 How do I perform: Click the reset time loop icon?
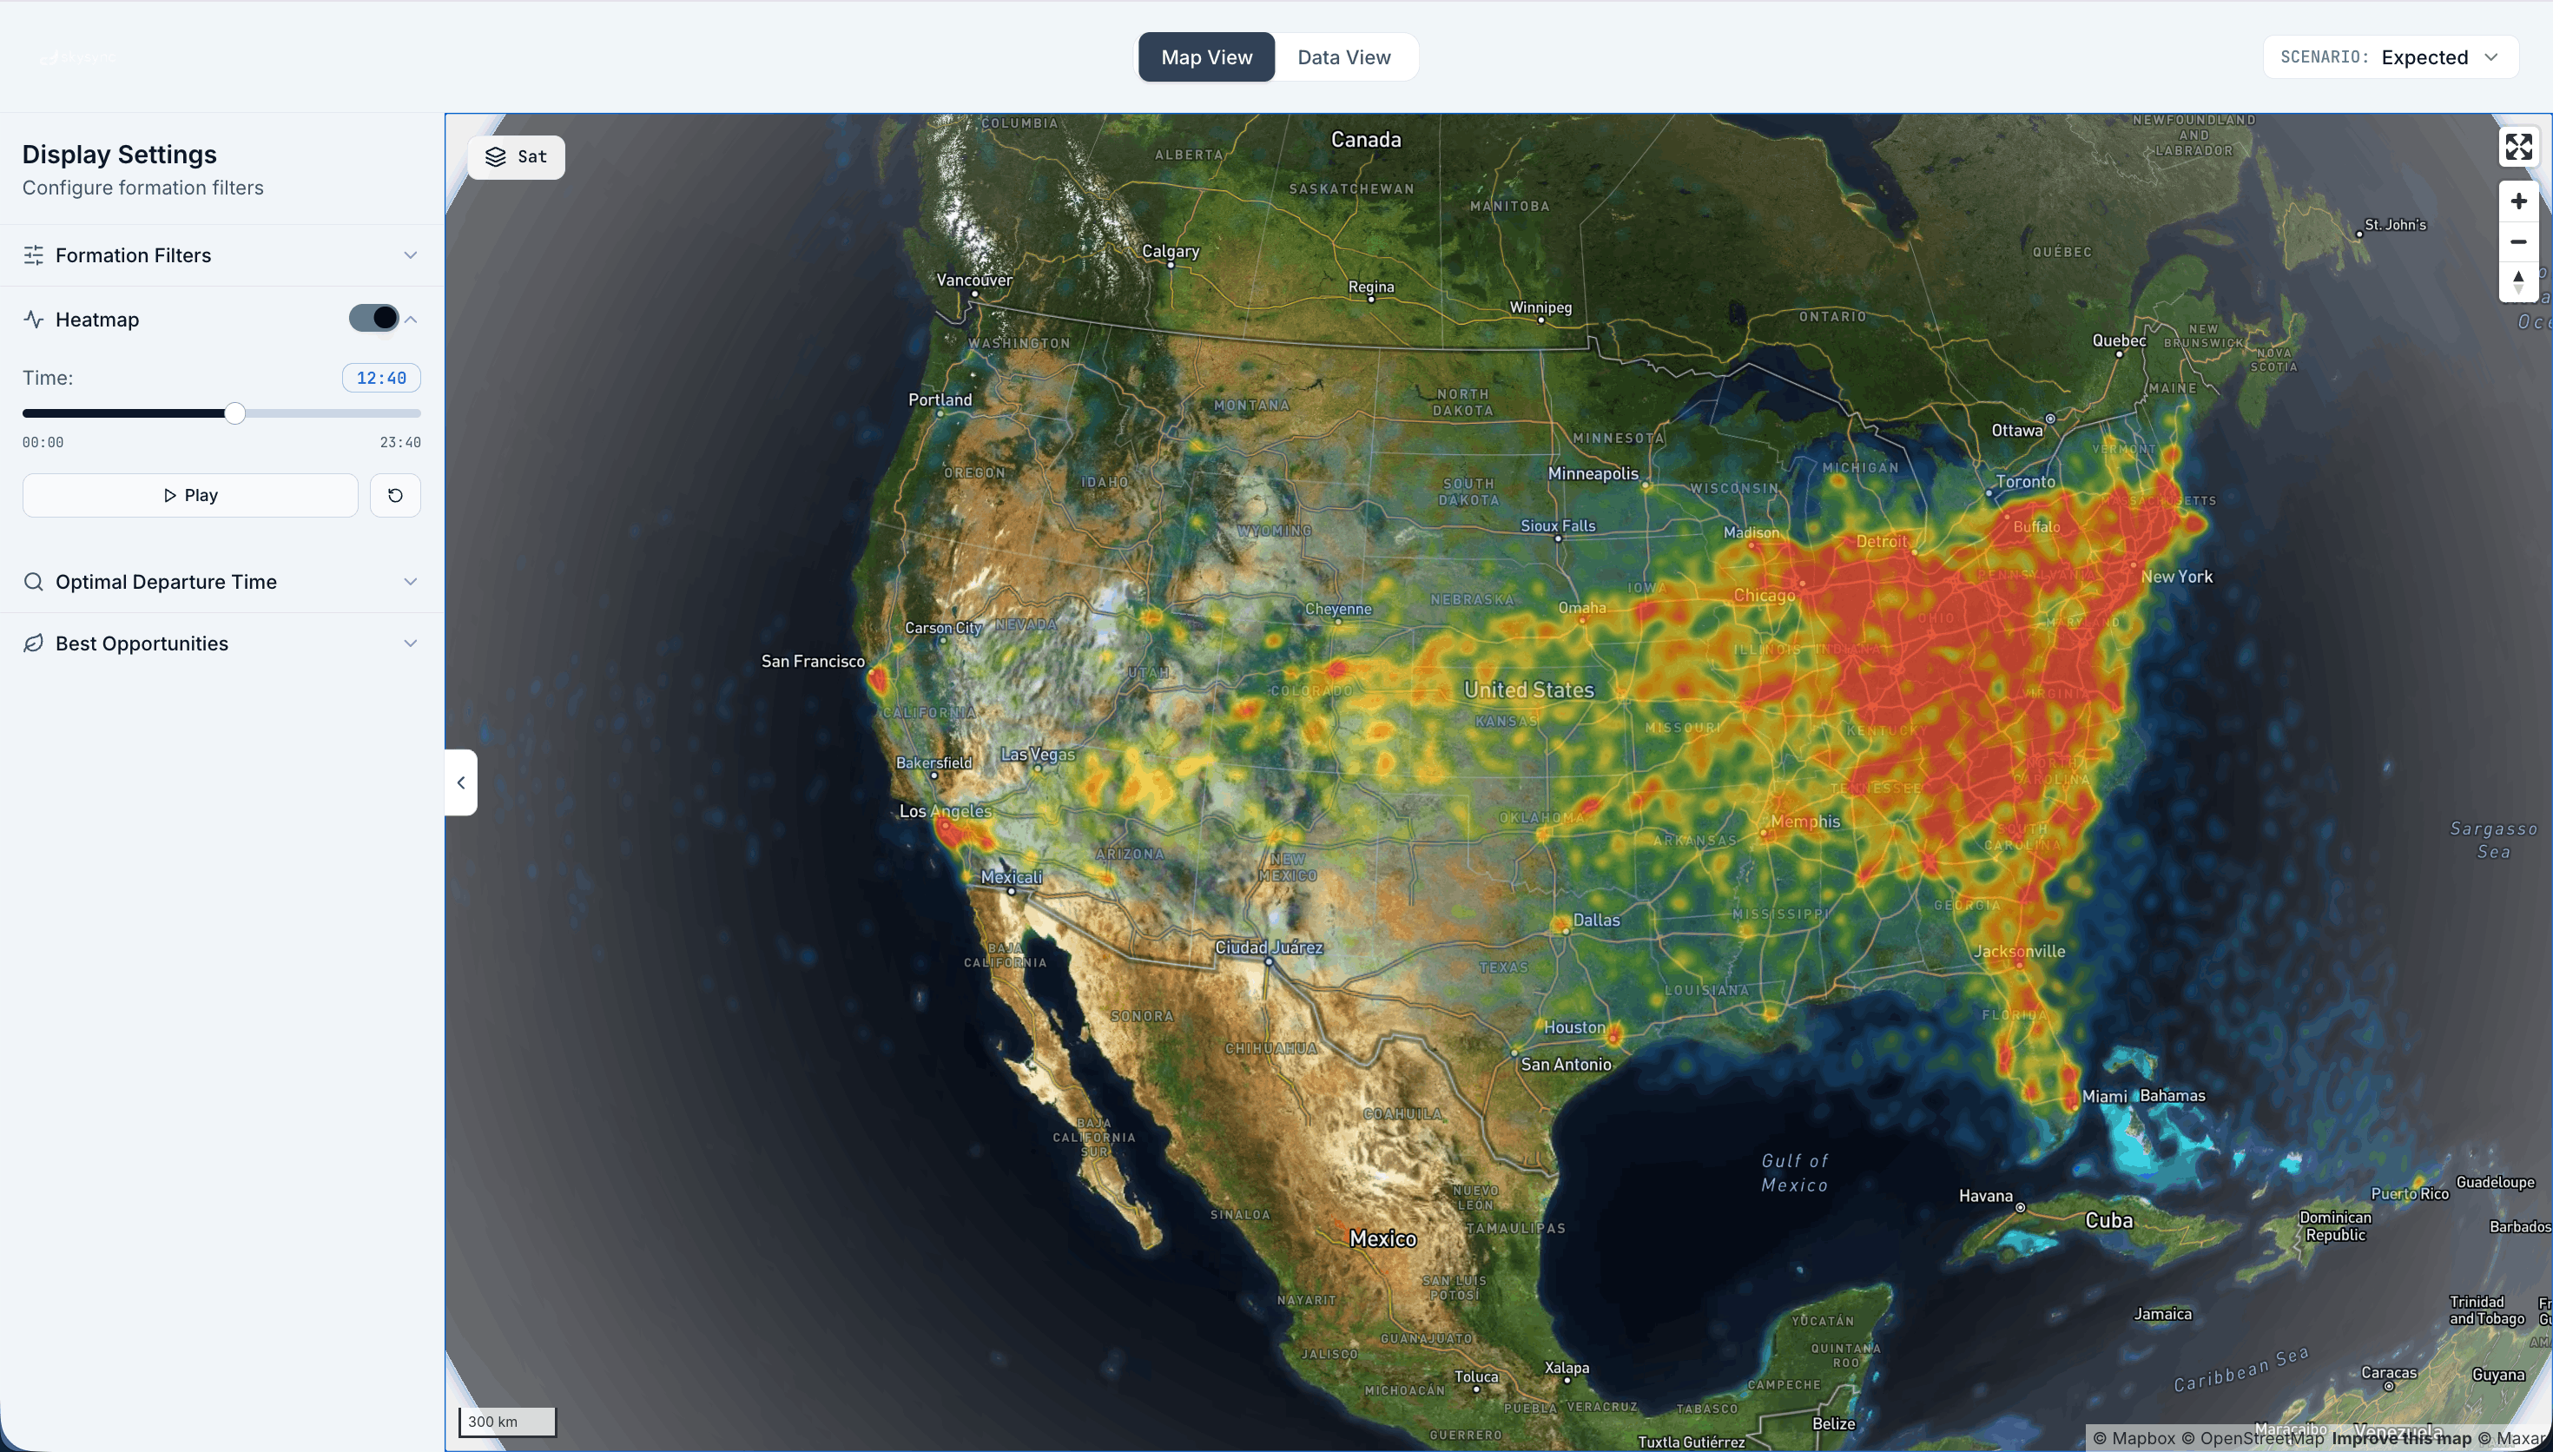[395, 496]
